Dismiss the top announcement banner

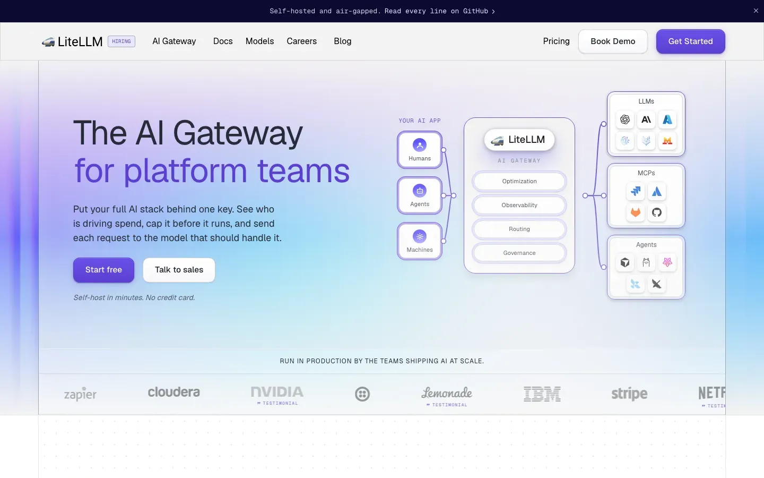coord(756,11)
